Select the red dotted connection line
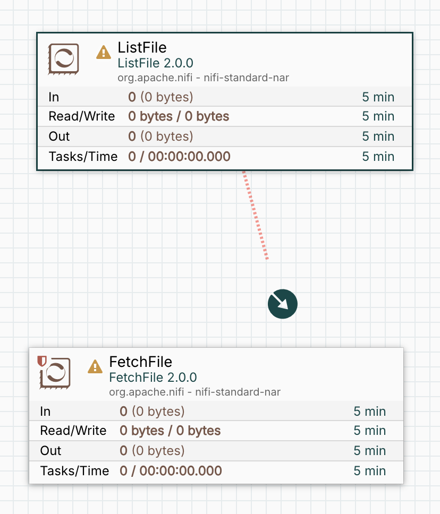Image resolution: width=440 pixels, height=514 pixels. tap(256, 216)
